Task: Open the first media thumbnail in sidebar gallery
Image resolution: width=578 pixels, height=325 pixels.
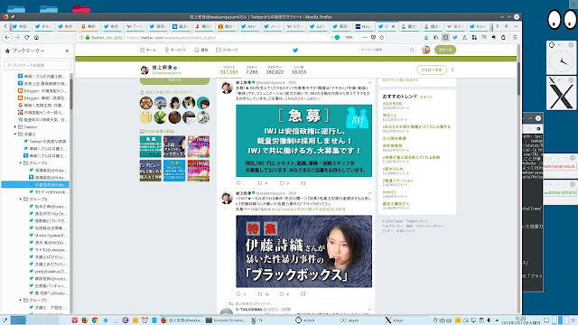Action: point(151,146)
